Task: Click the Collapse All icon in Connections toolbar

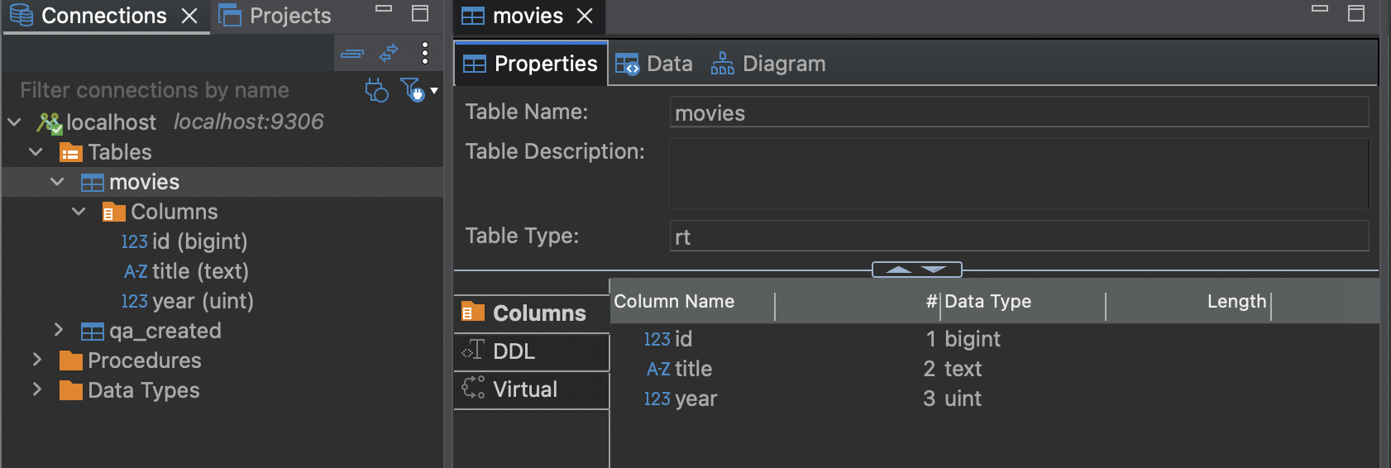Action: tap(352, 54)
